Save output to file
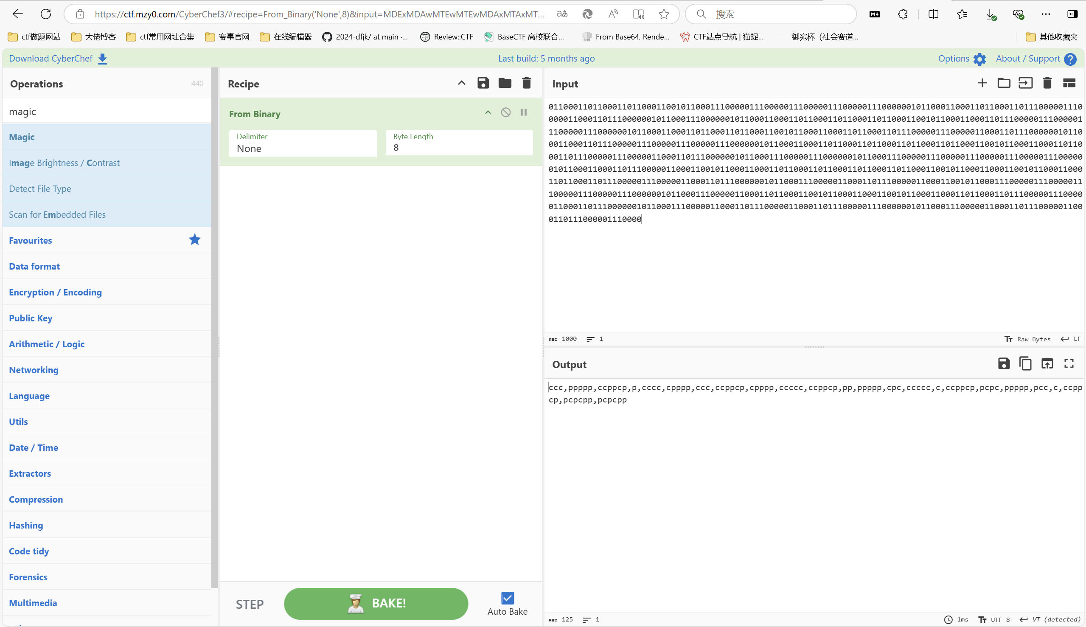This screenshot has width=1086, height=627. (1004, 364)
